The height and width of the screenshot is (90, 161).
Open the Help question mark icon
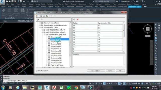coord(142,1)
